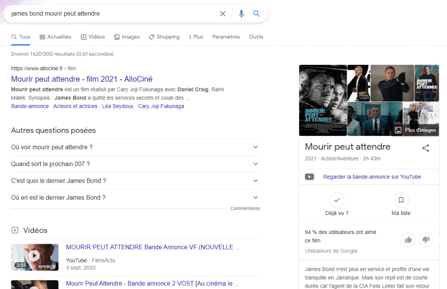Click the blue magnifying glass search icon
The image size is (447, 289).
[257, 14]
